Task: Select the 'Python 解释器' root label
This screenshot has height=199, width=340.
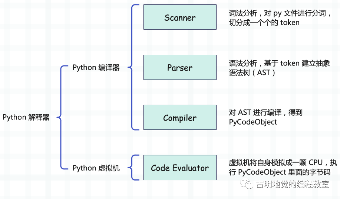Action: click(x=26, y=117)
